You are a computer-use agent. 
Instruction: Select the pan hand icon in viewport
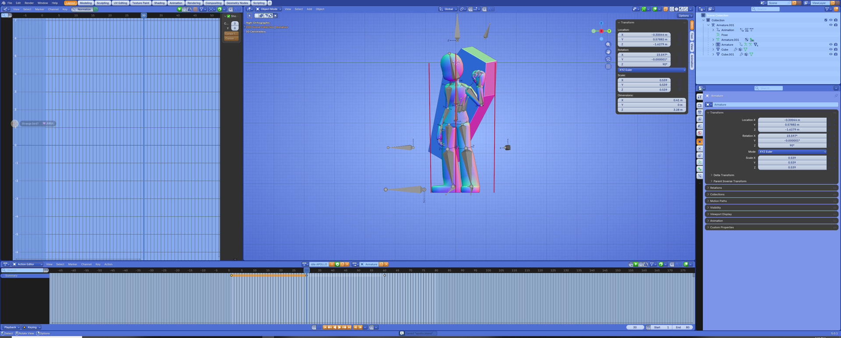608,52
